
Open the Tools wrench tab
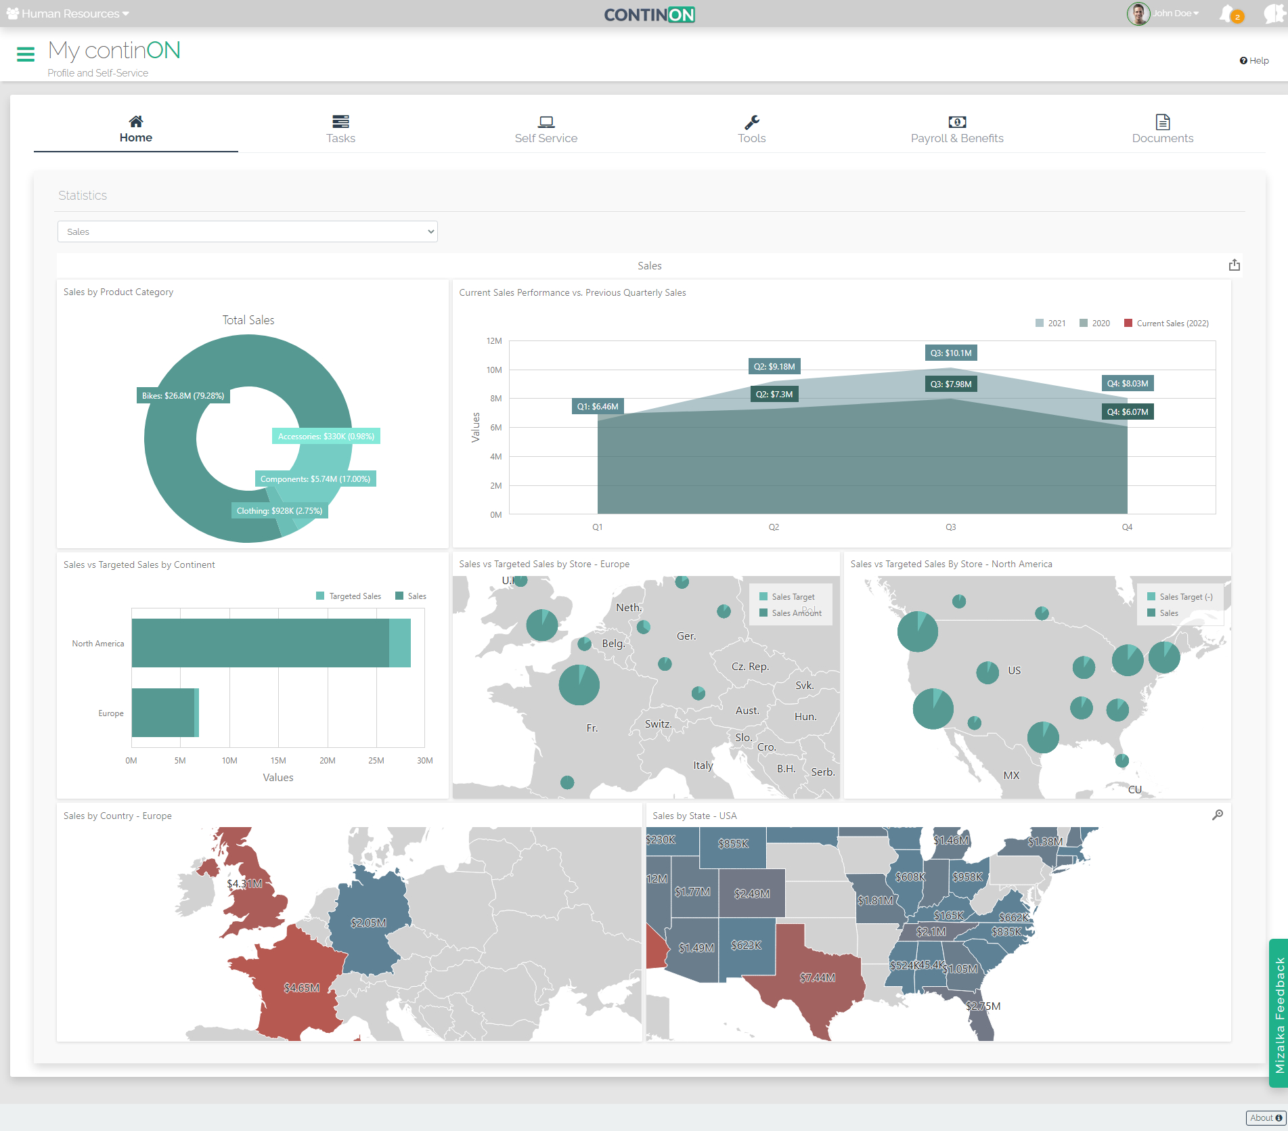tap(751, 129)
